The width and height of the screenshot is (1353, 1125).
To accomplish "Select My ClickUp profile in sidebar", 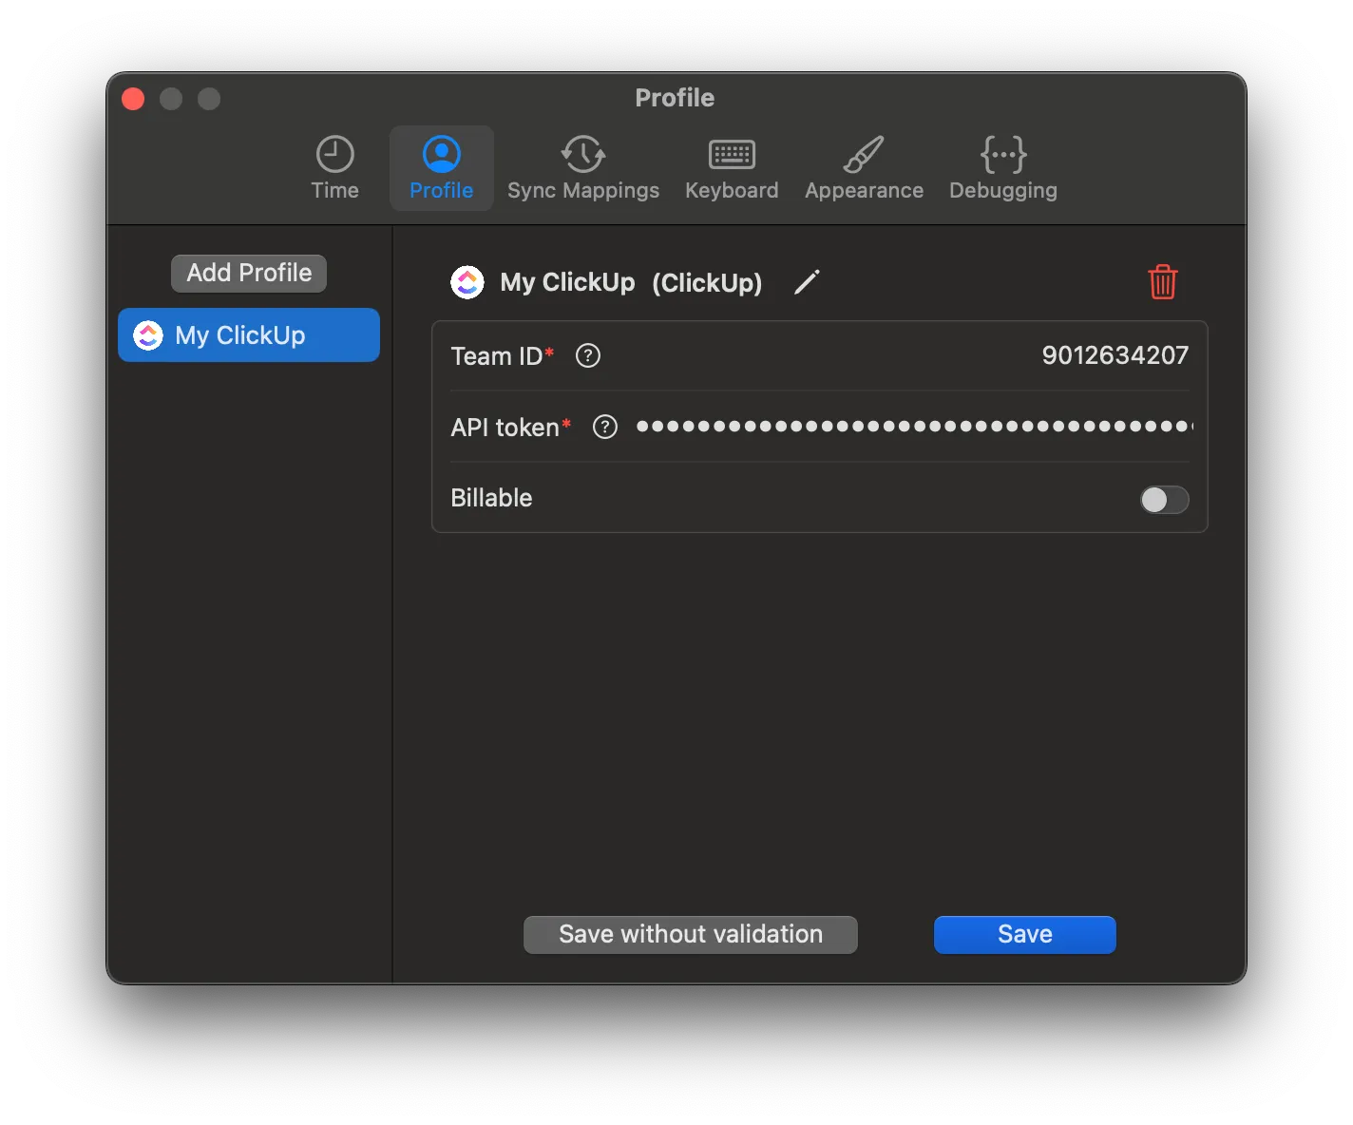I will [249, 335].
